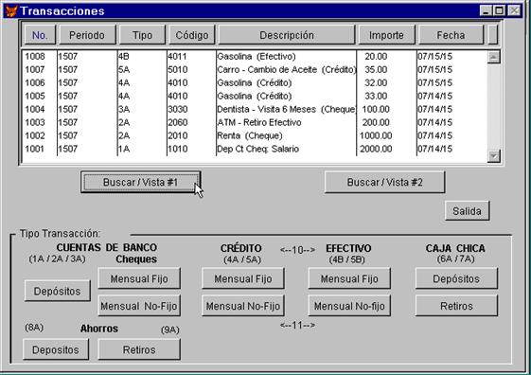Select transaction number 1002
Image resolution: width=531 pixels, height=375 pixels.
coord(35,135)
